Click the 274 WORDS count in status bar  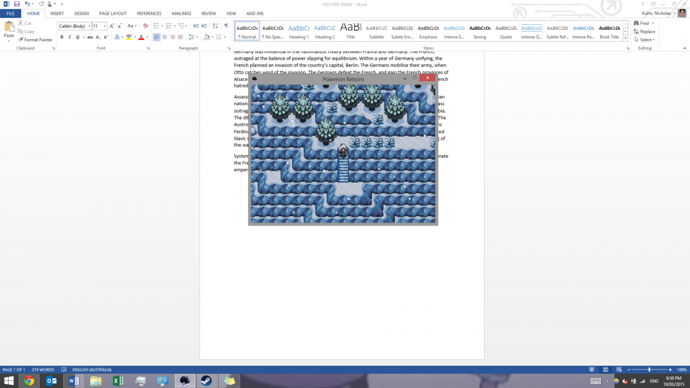[43, 370]
